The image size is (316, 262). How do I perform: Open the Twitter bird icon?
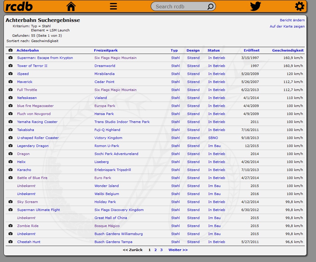tap(255, 6)
